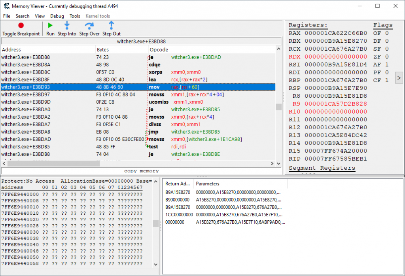Open the Debug menu

click(57, 16)
